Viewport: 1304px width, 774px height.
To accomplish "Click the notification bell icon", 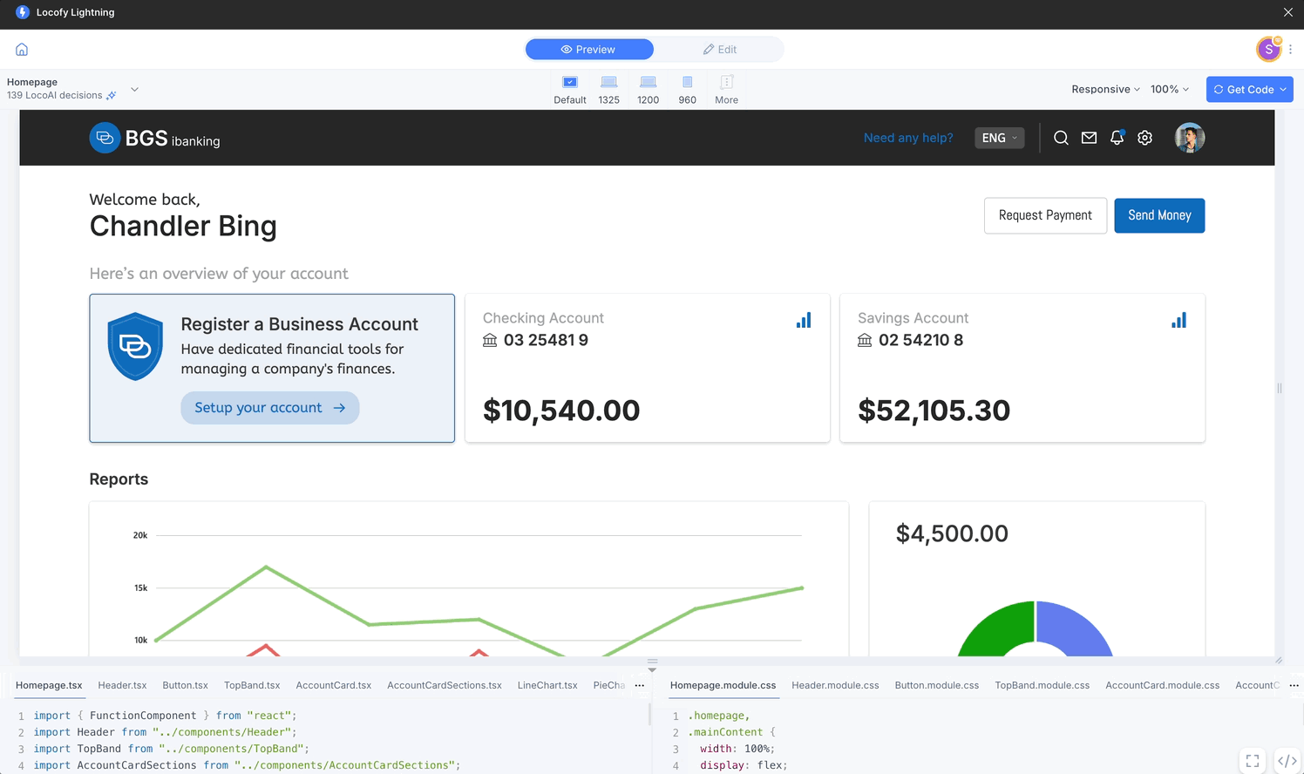I will click(1117, 138).
